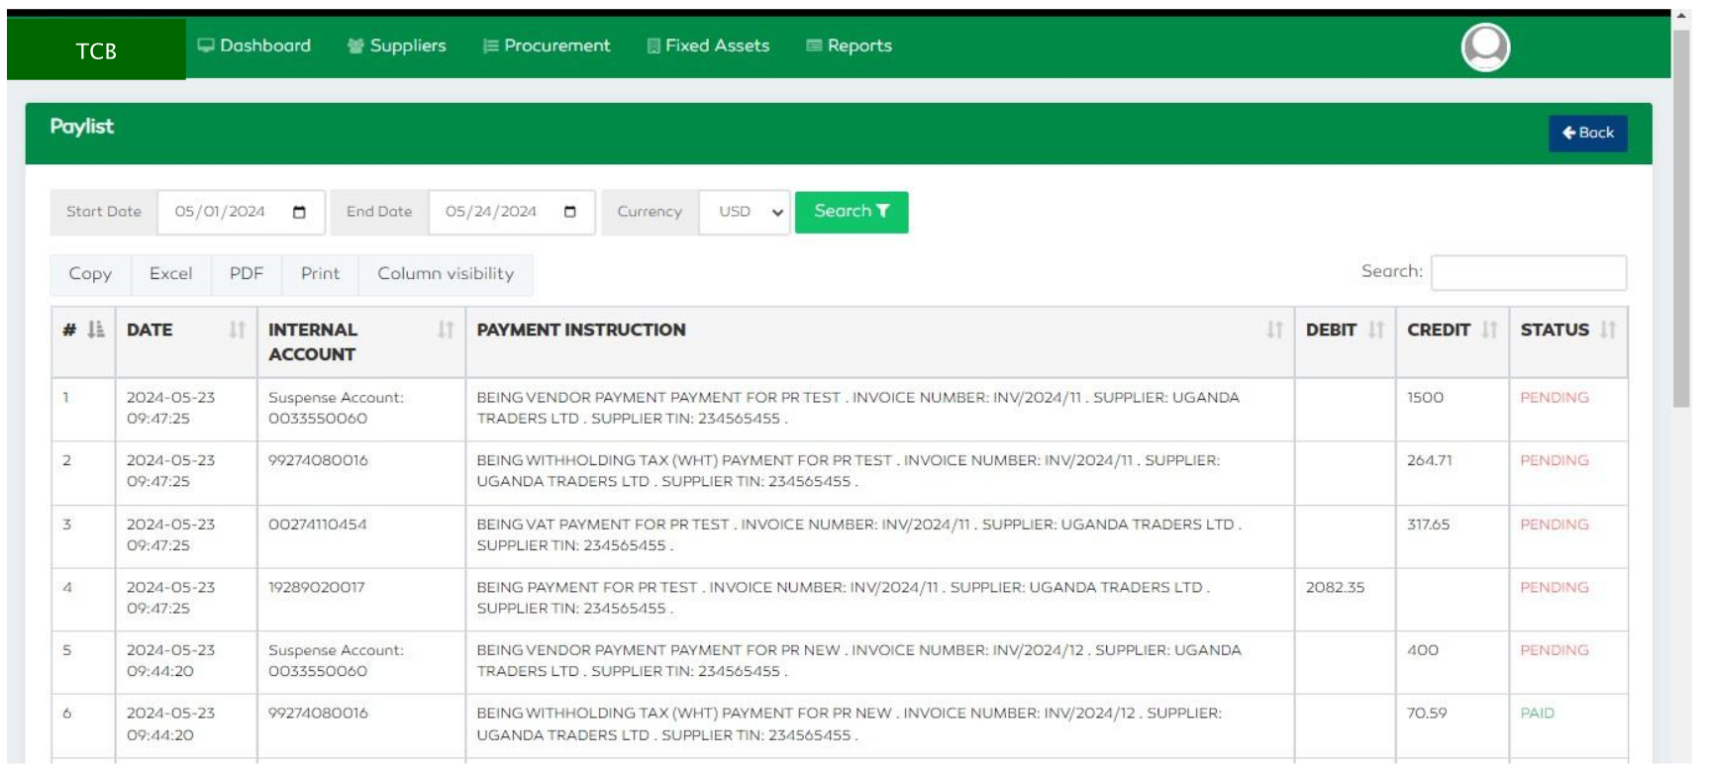The width and height of the screenshot is (1710, 770).
Task: Click the page vertical scrollbar
Action: tap(1681, 218)
